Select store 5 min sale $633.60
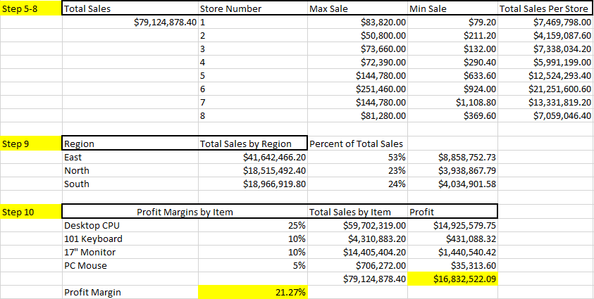This screenshot has height=299, width=594. coord(452,75)
